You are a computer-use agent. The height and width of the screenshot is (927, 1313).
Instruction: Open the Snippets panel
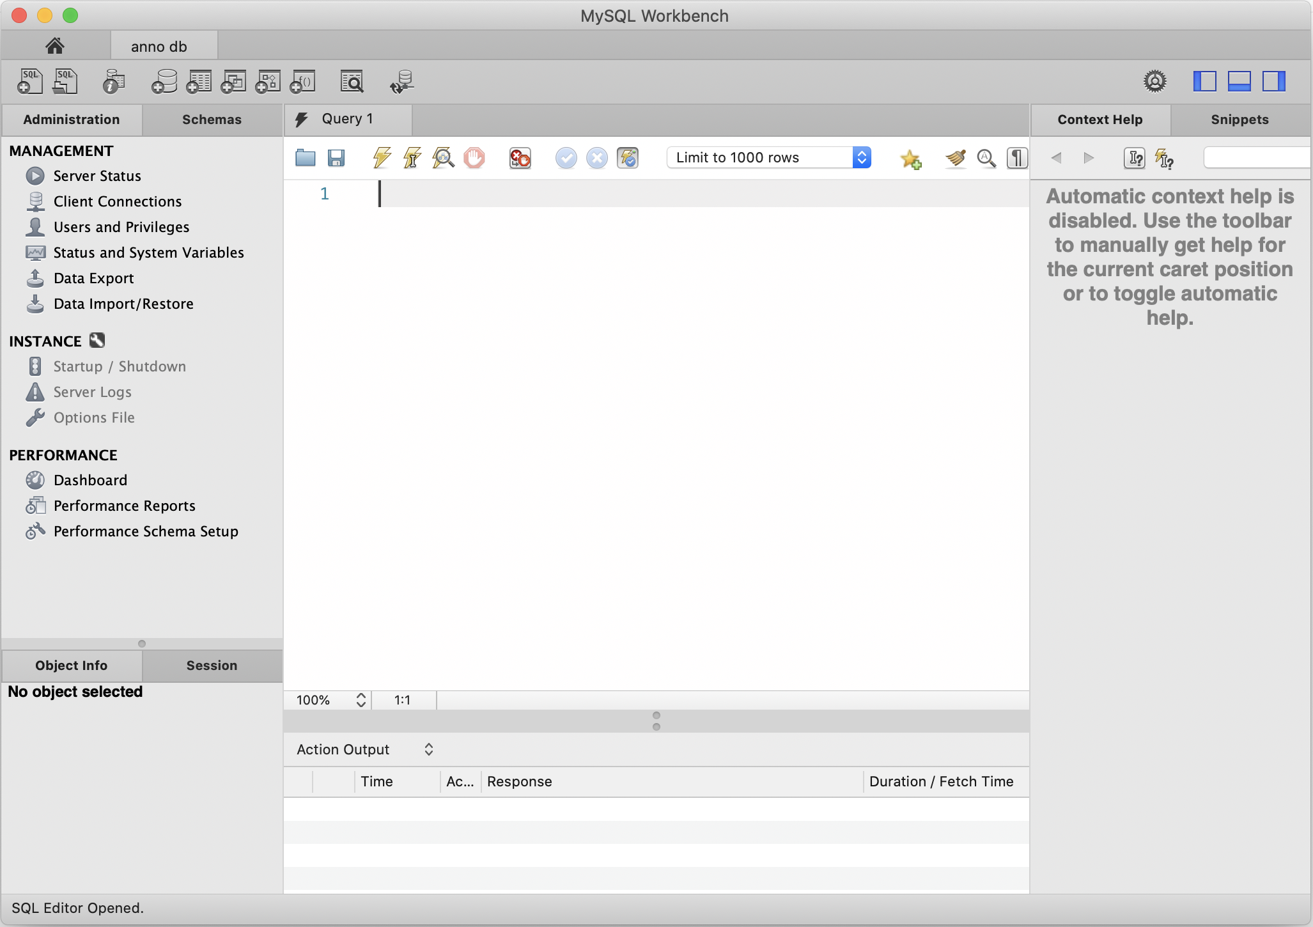pos(1238,120)
